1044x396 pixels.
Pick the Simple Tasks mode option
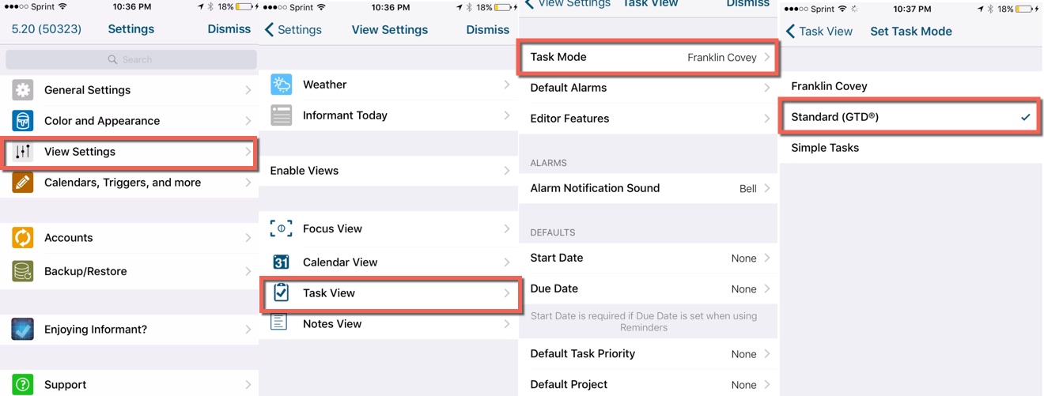click(x=910, y=148)
